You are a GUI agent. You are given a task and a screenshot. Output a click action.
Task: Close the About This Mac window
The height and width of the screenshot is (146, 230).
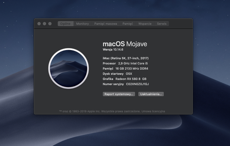coord(39,24)
